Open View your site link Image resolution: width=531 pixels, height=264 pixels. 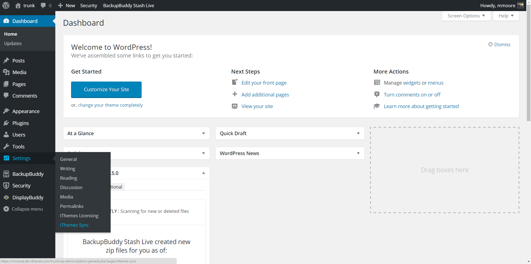pos(257,106)
